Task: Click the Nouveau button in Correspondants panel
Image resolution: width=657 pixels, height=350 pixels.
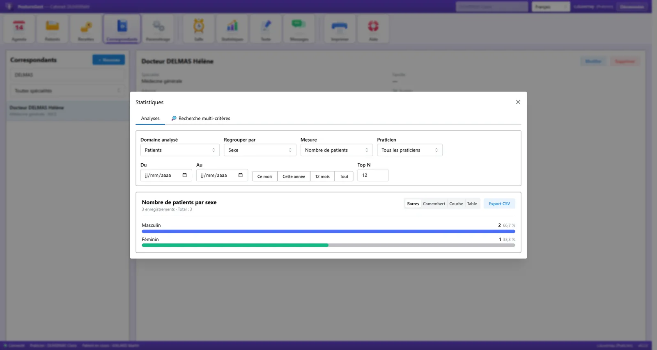Action: tap(109, 60)
